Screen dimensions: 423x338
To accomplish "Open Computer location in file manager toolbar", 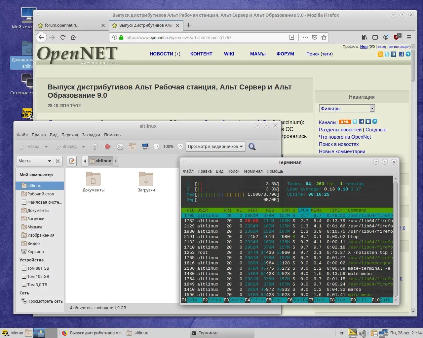I will (145, 147).
